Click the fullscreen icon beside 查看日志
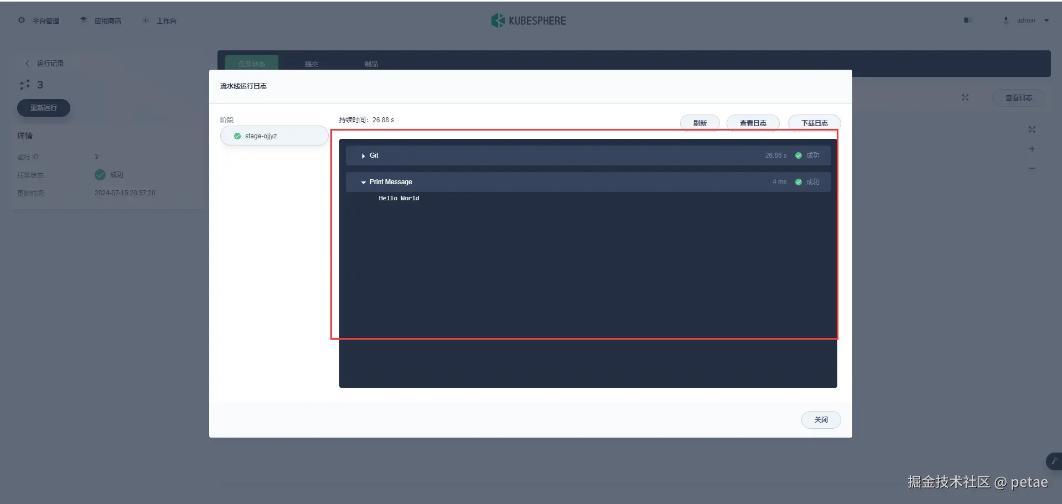Image resolution: width=1062 pixels, height=504 pixels. pos(965,97)
